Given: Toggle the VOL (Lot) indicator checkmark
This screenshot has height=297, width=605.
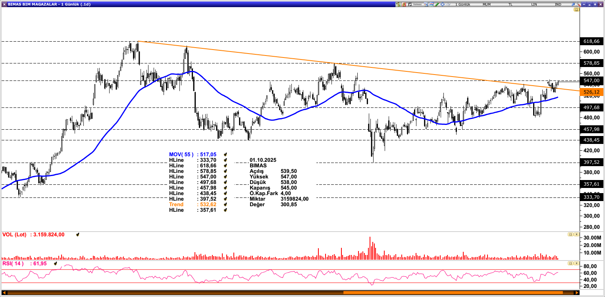Looking at the screenshot, I should pos(77,235).
